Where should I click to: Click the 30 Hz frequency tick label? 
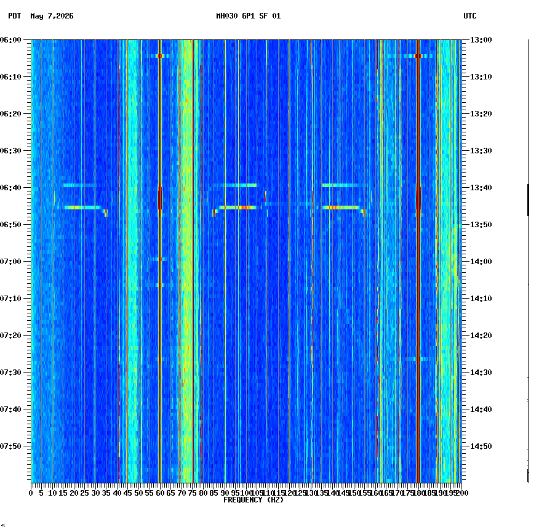pyautogui.click(x=95, y=493)
